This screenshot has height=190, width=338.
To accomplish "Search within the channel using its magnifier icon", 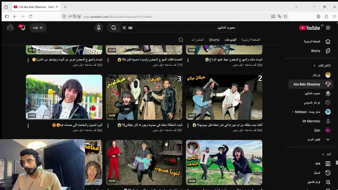I will coord(181,40).
